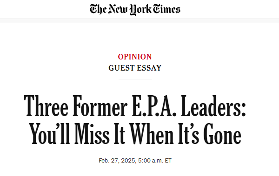Click the word "Three" in the headline

(46, 106)
